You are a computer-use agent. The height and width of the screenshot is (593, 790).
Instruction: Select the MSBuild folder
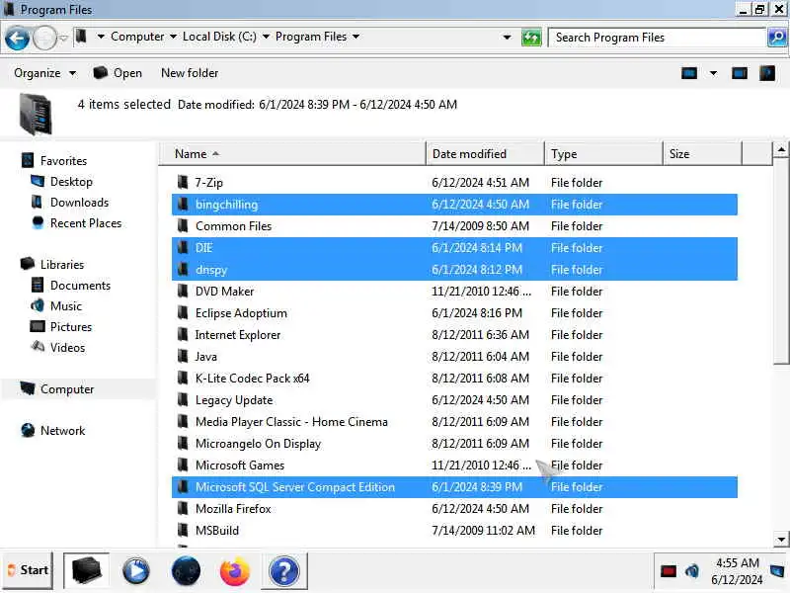(454, 531)
